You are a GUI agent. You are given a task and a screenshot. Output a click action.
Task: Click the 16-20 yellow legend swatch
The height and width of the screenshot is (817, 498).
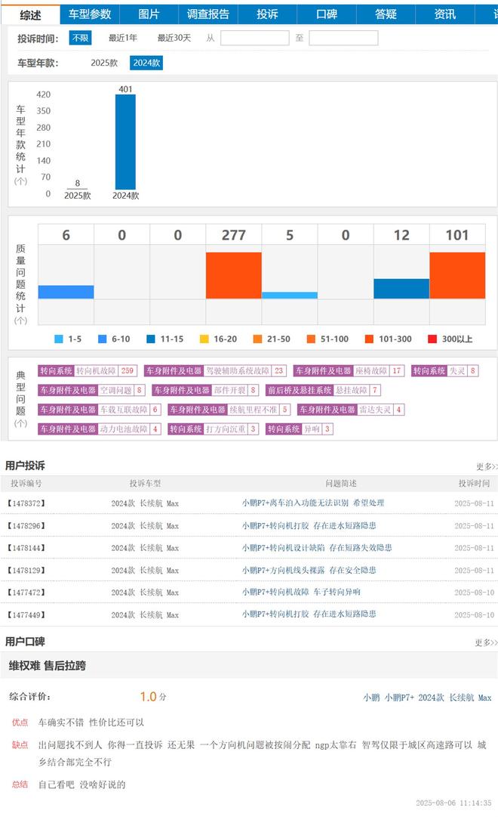(204, 339)
